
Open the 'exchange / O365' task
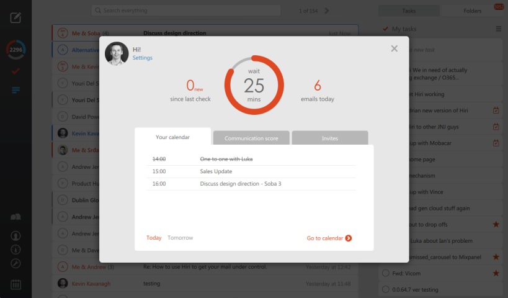[x=455, y=74]
